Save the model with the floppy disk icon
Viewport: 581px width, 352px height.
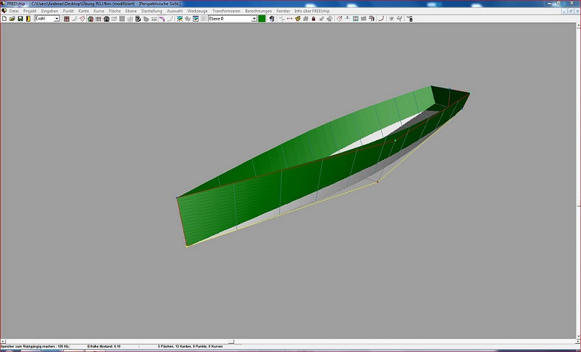point(20,19)
